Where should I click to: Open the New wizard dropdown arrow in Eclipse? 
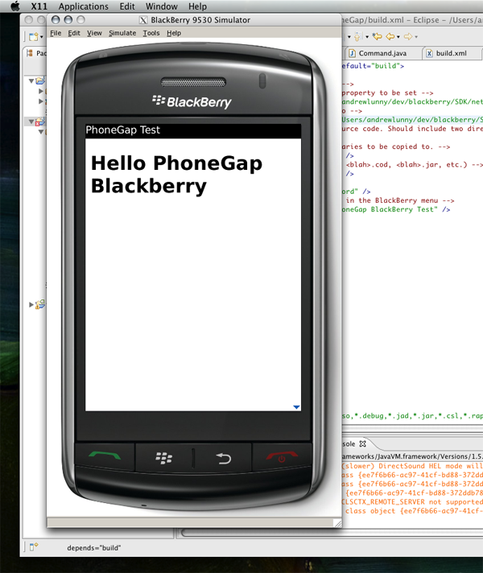click(41, 37)
